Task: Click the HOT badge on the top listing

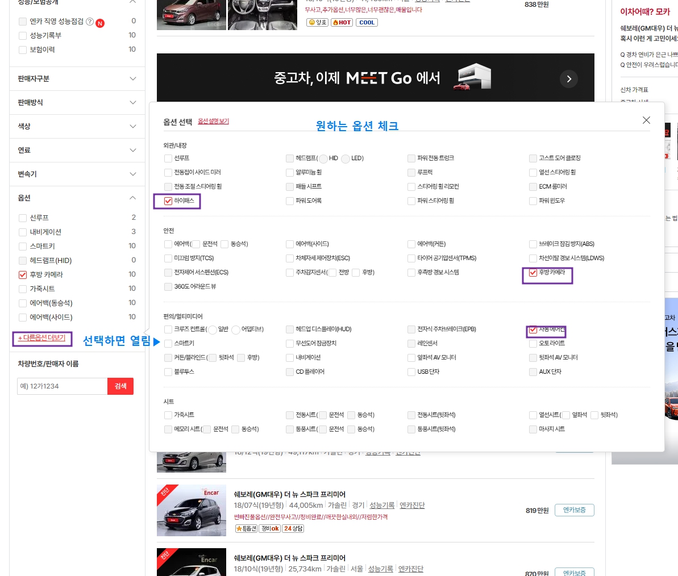Action: [342, 23]
